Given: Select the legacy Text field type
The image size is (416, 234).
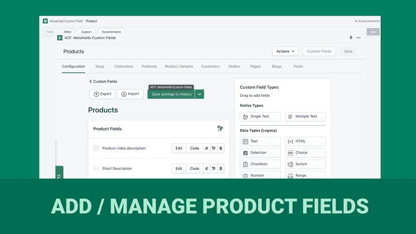Looking at the screenshot, I should click(260, 142).
